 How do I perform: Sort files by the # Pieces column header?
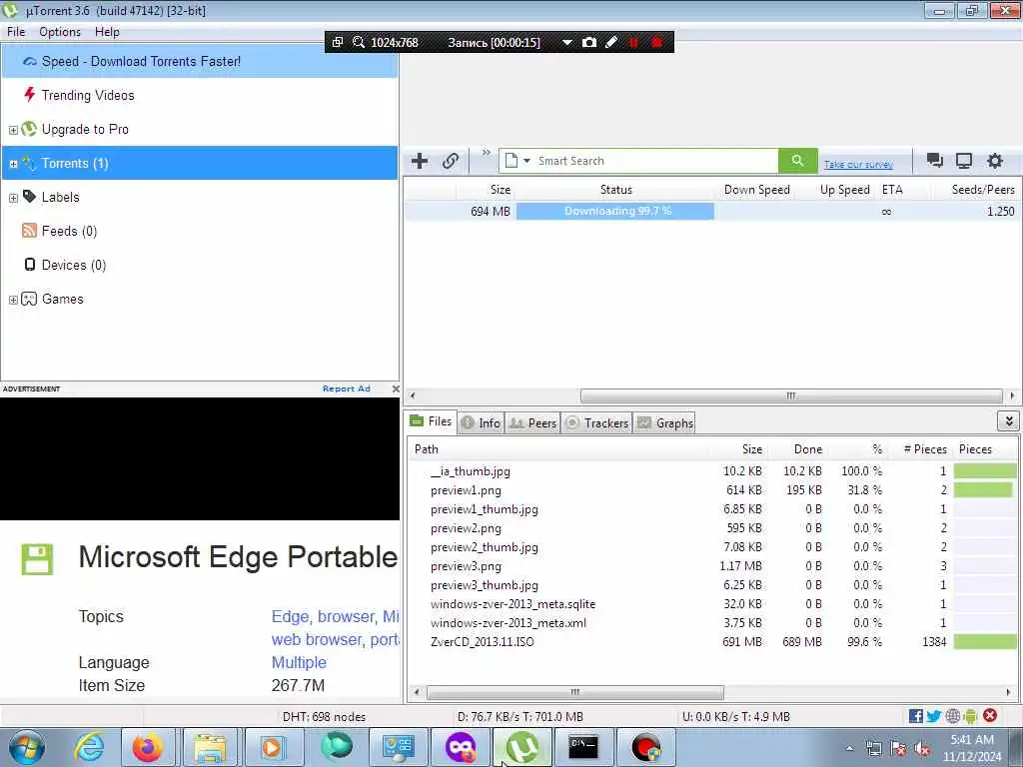[925, 448]
